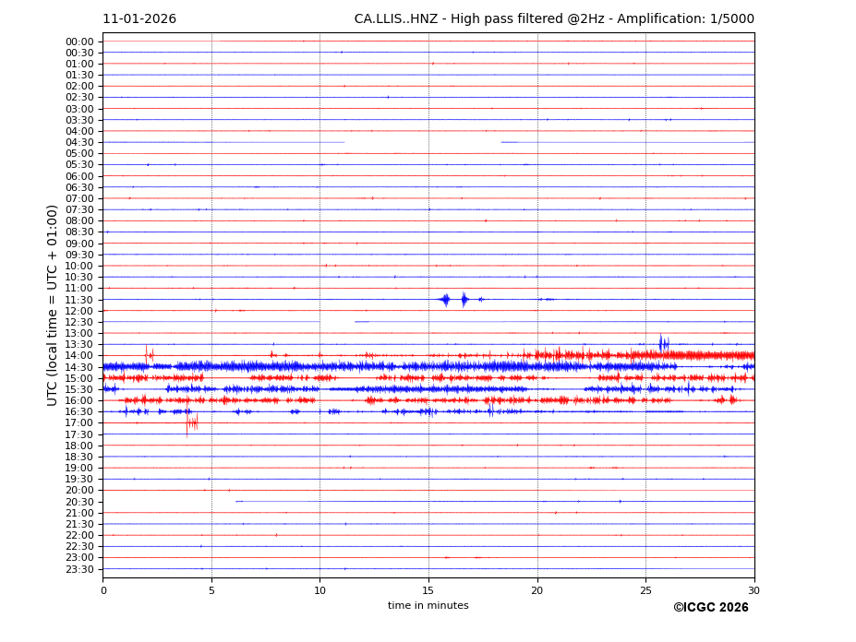Image resolution: width=856 pixels, height=642 pixels.
Task: Select the UTC local time y-axis label
Action: (54, 305)
